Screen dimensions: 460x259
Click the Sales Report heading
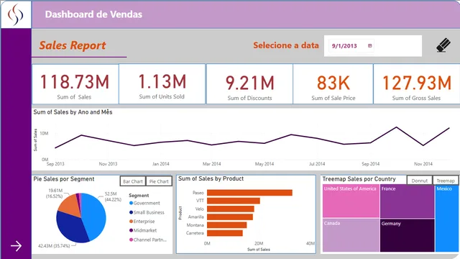point(73,45)
